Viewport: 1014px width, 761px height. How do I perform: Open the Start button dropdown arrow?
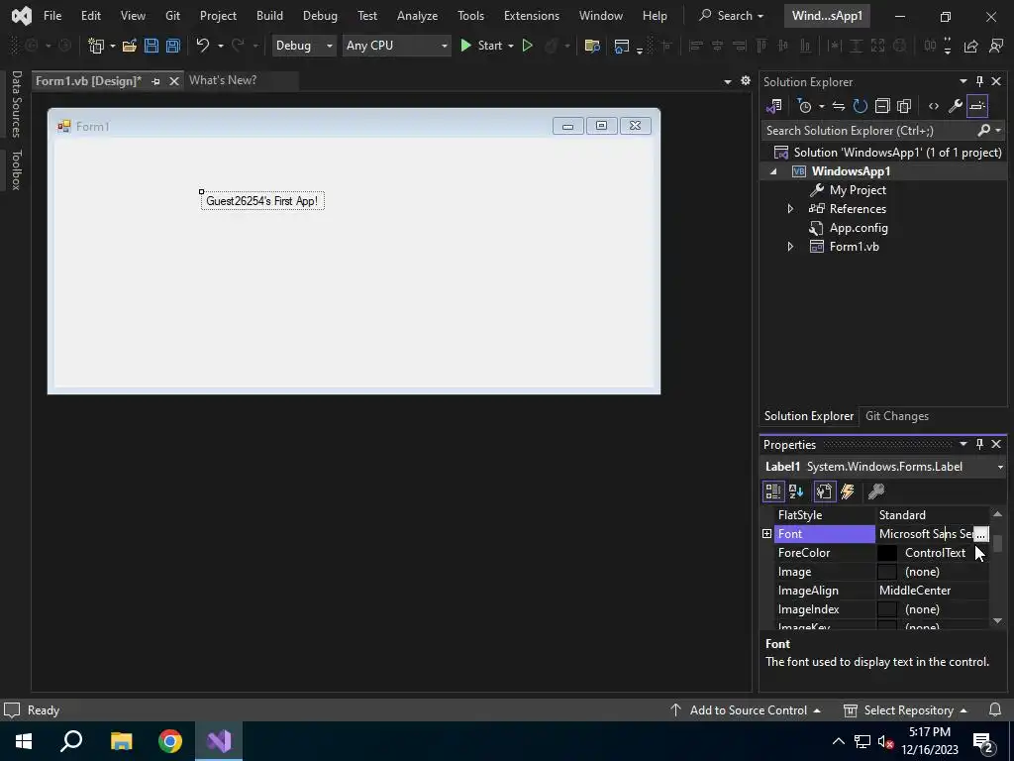click(x=511, y=46)
